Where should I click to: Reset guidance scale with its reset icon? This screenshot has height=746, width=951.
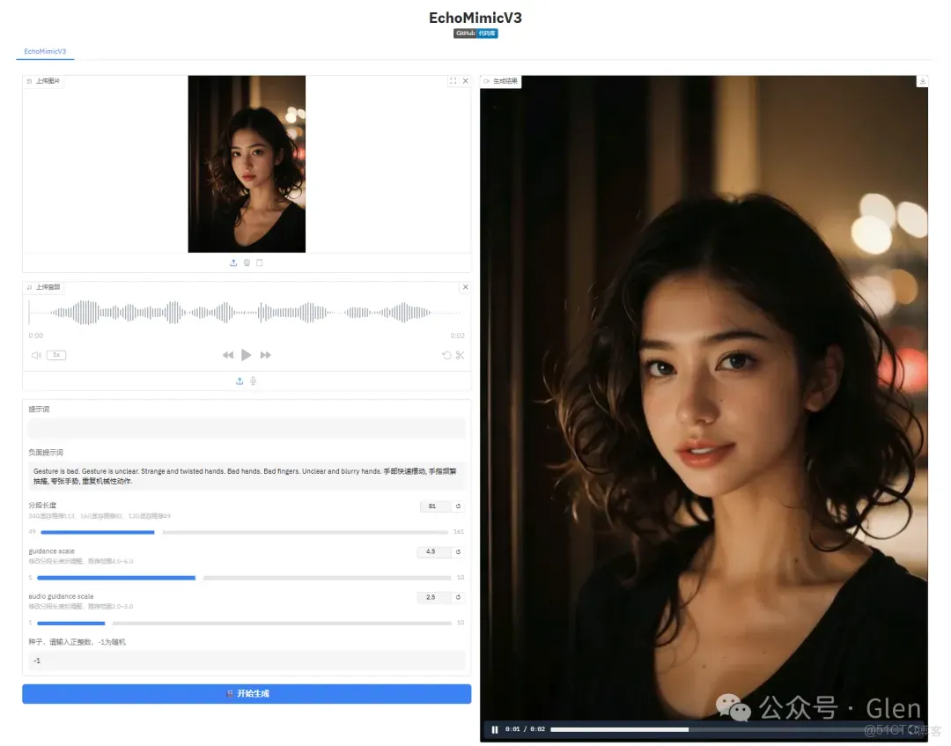click(459, 551)
